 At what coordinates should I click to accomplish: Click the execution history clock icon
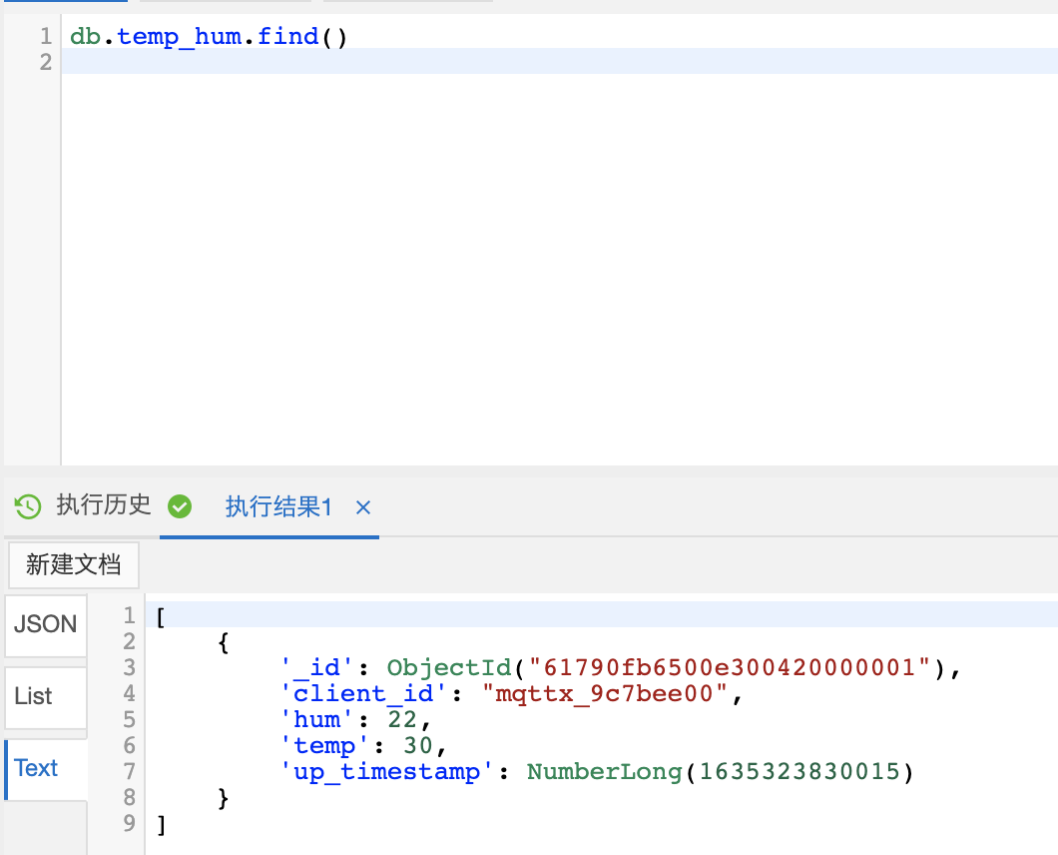pos(28,506)
